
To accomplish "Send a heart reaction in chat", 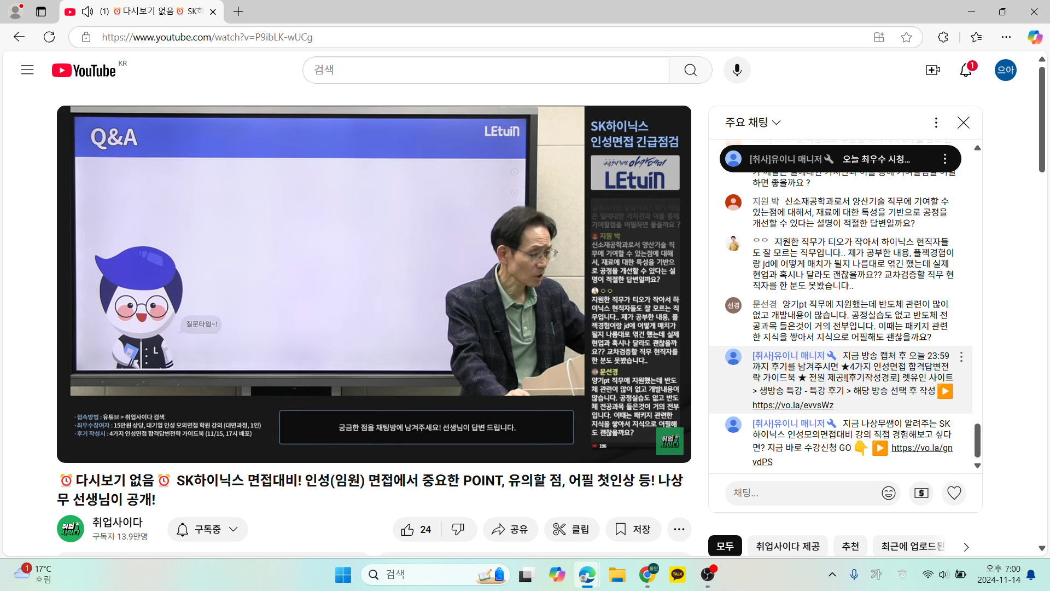I will tap(954, 493).
